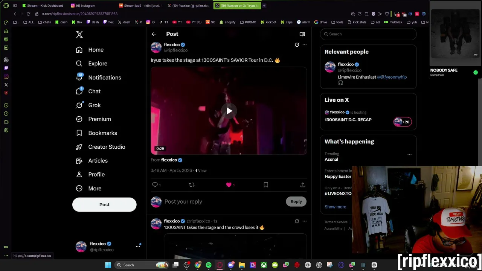Image resolution: width=482 pixels, height=271 pixels.
Task: Click the gray Reply button
Action: (296, 202)
